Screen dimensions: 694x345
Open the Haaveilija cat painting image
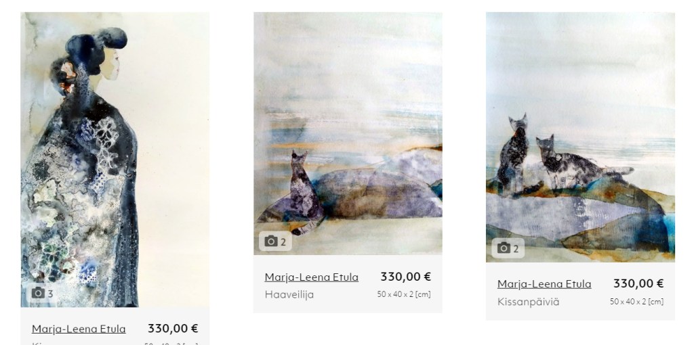[348, 133]
